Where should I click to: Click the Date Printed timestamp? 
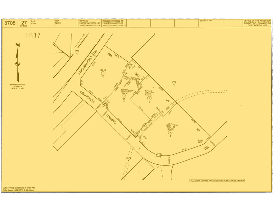click(19, 188)
